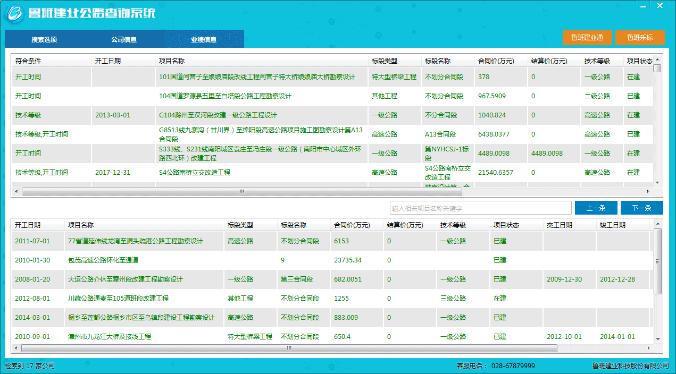Viewport: 676px width, 374px height.
Task: Minimize the query system window
Action: pos(644,5)
